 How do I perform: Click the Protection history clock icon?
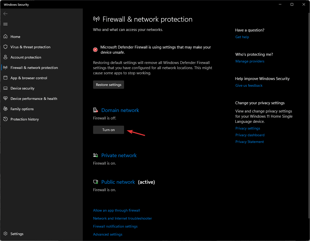pyautogui.click(x=5, y=119)
